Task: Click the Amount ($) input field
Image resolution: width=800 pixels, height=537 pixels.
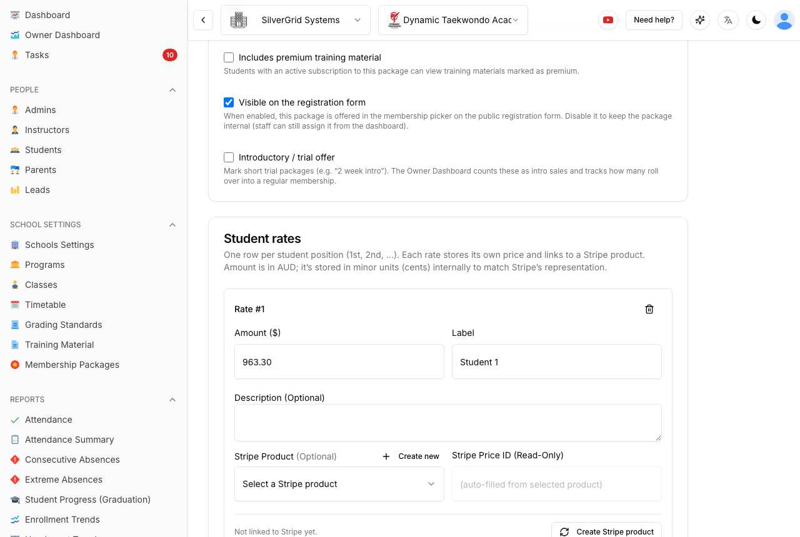Action: coord(339,362)
